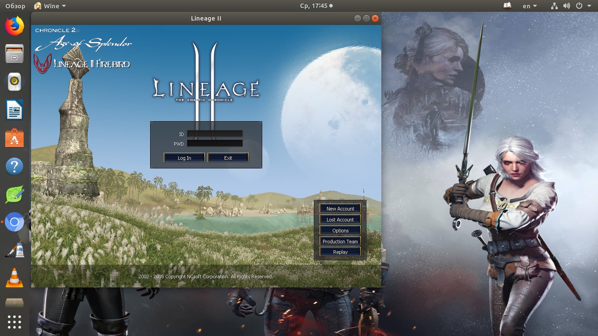
Task: Click the Replay button
Action: pos(340,252)
